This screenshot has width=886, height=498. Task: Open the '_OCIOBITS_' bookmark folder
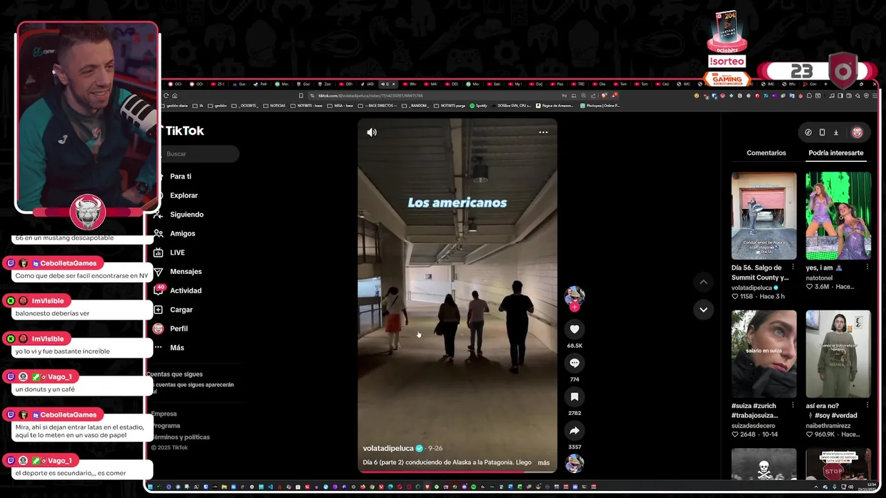[x=245, y=106]
